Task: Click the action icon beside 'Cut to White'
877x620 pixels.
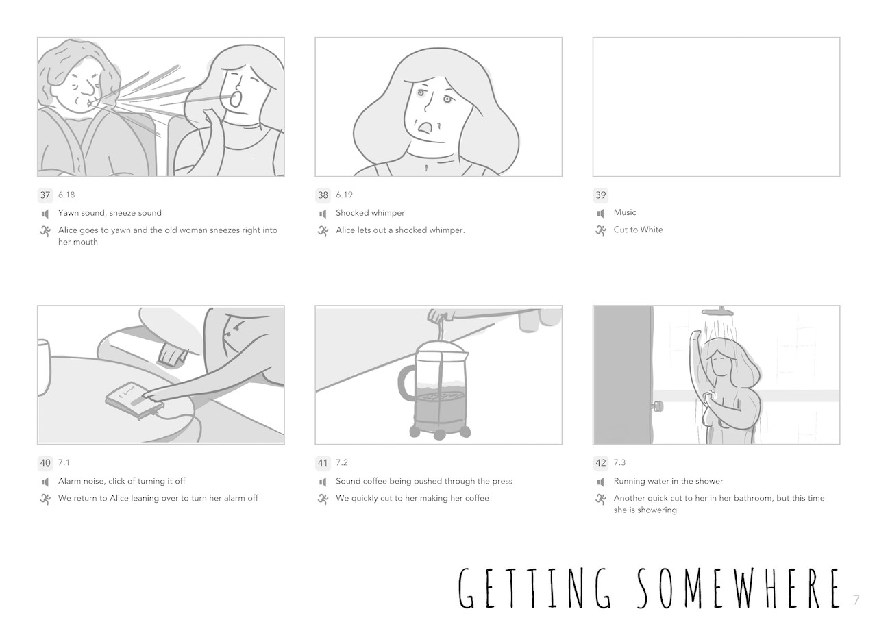Action: (601, 230)
